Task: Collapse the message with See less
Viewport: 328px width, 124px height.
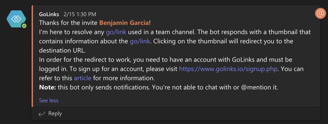Action: pos(49,100)
